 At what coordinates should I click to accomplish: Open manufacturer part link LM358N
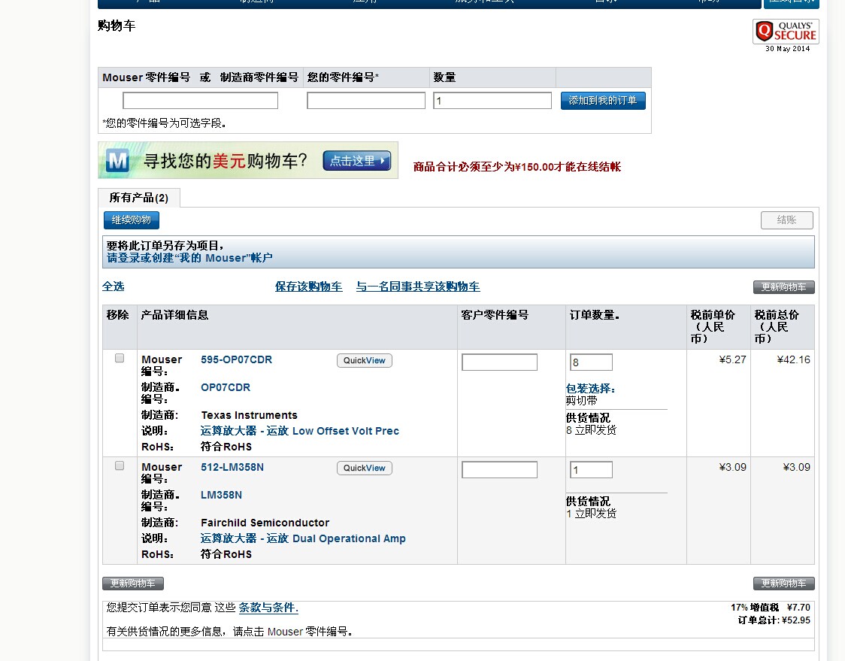tap(221, 495)
